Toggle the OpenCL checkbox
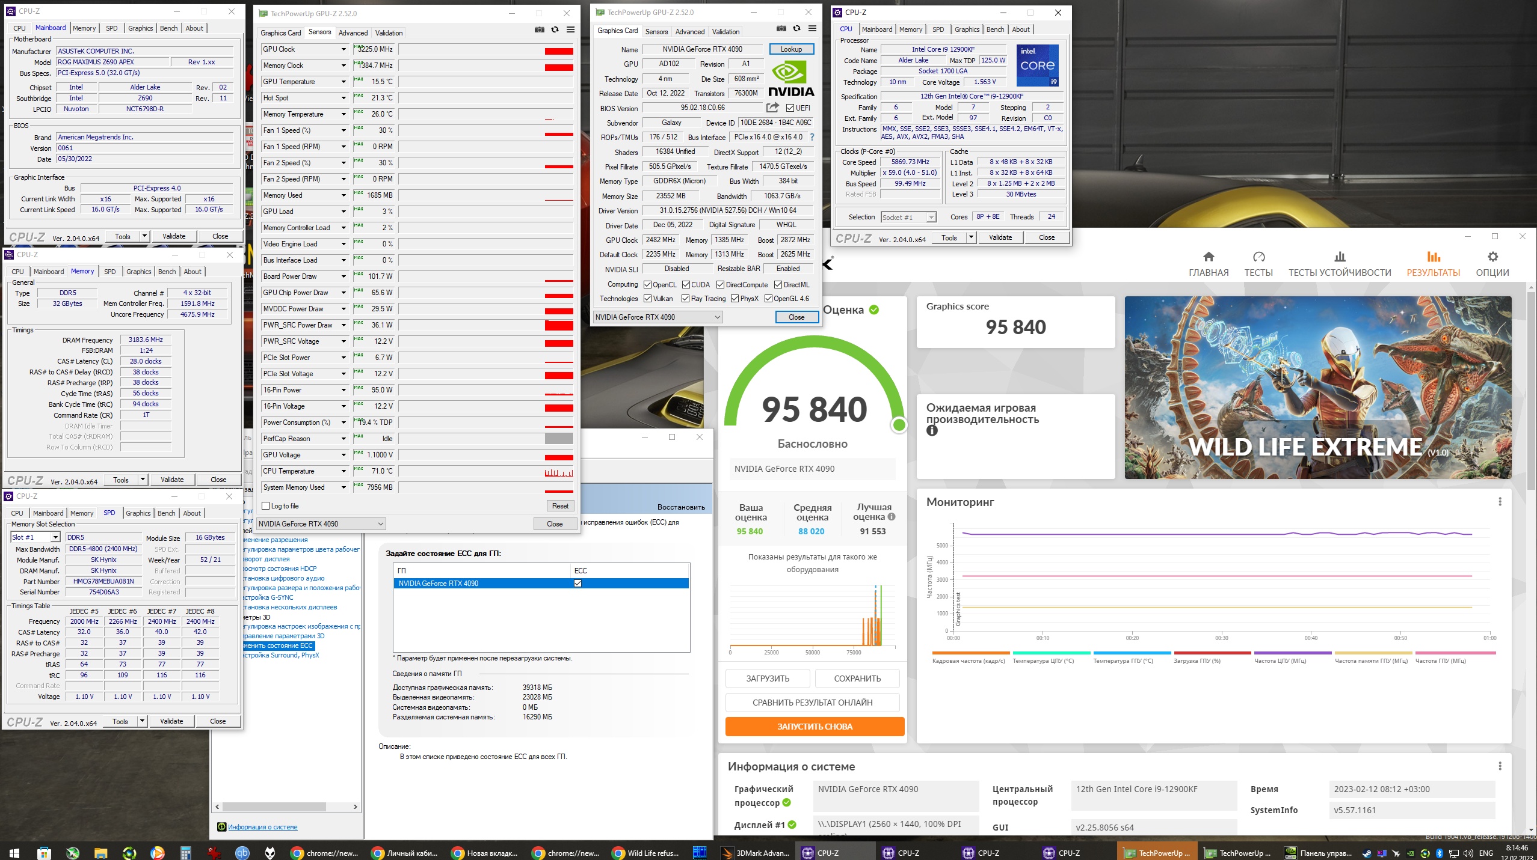Image resolution: width=1537 pixels, height=860 pixels. click(648, 285)
